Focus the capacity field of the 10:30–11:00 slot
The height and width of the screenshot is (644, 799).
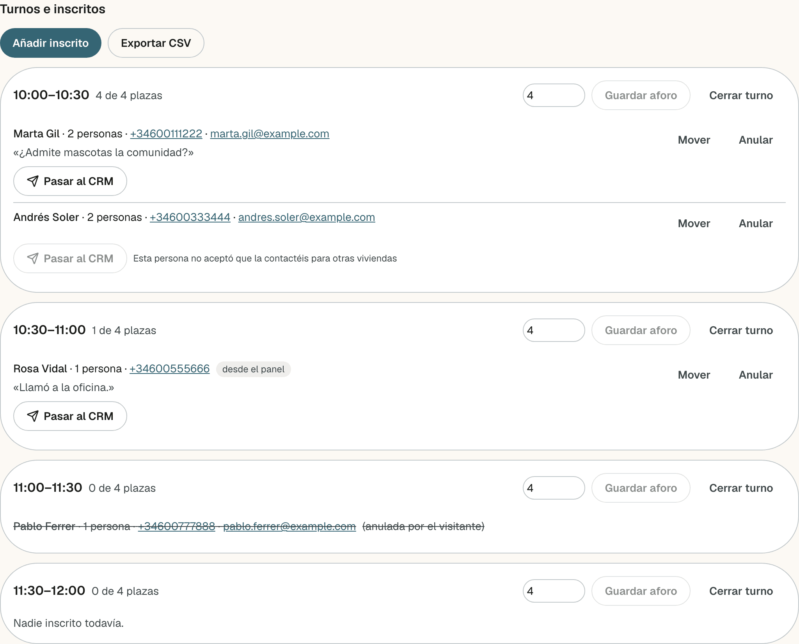point(554,330)
